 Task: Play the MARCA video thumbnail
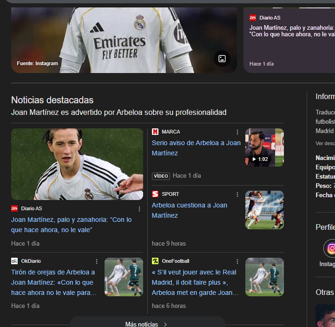[x=264, y=147]
